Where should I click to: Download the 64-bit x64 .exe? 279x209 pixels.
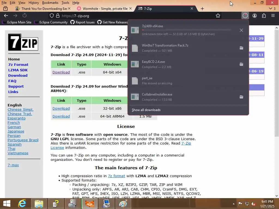point(61,72)
